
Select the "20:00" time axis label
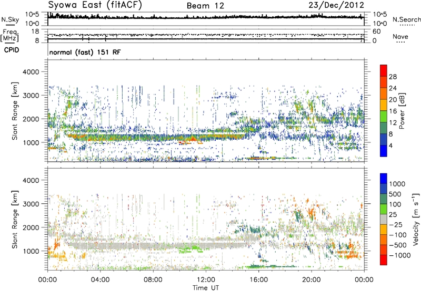(311, 280)
